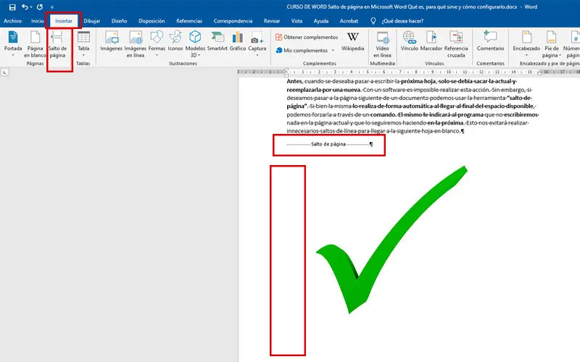580x362 pixels.
Task: Click the Save icon in quick access toolbar
Action: point(12,7)
